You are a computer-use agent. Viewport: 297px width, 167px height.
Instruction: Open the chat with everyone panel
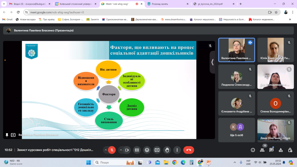click(271, 150)
